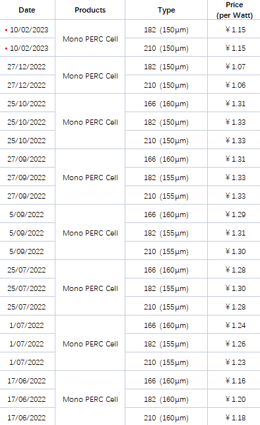Select the ¥1.29 price cell
Viewport: 260px width, 425px height.
click(236, 214)
